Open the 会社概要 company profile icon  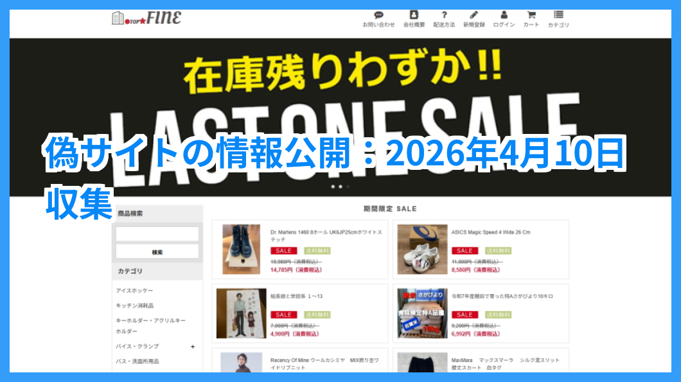tap(414, 15)
